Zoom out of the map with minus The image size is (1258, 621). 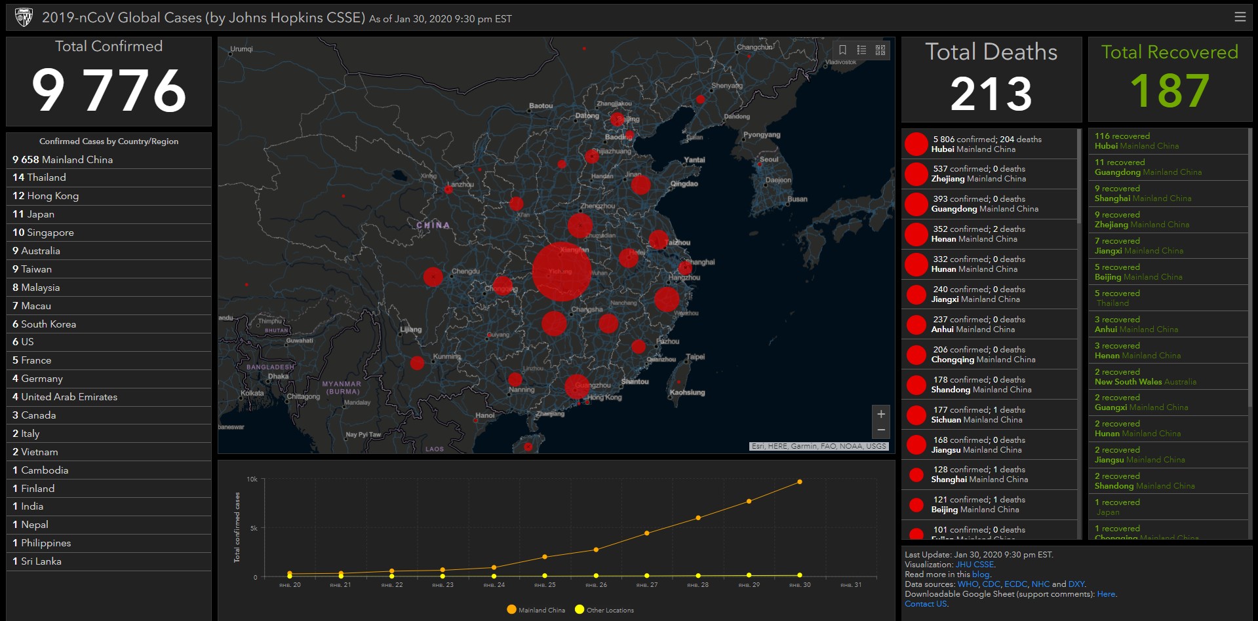(x=881, y=430)
